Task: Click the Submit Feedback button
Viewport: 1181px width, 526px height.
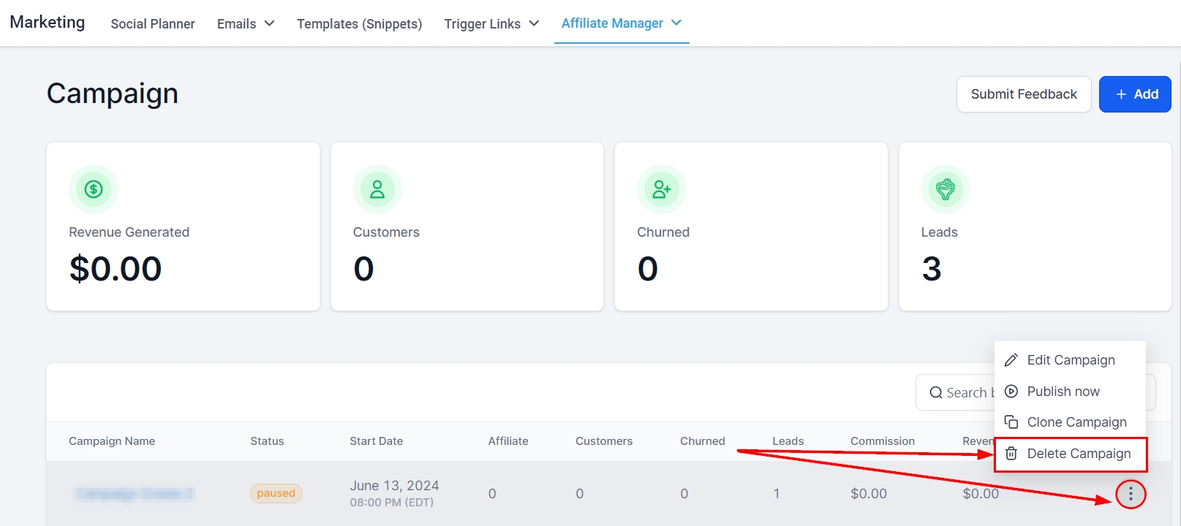Action: pos(1023,94)
